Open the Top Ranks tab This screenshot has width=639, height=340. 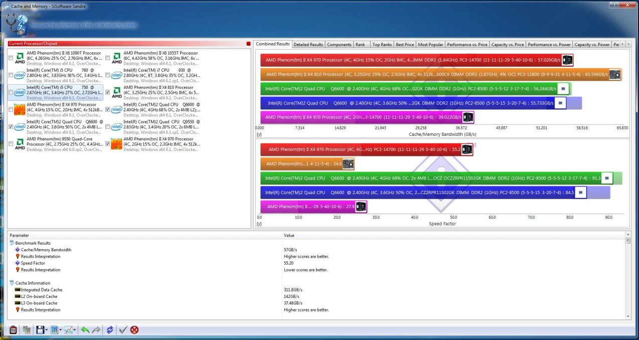(382, 45)
